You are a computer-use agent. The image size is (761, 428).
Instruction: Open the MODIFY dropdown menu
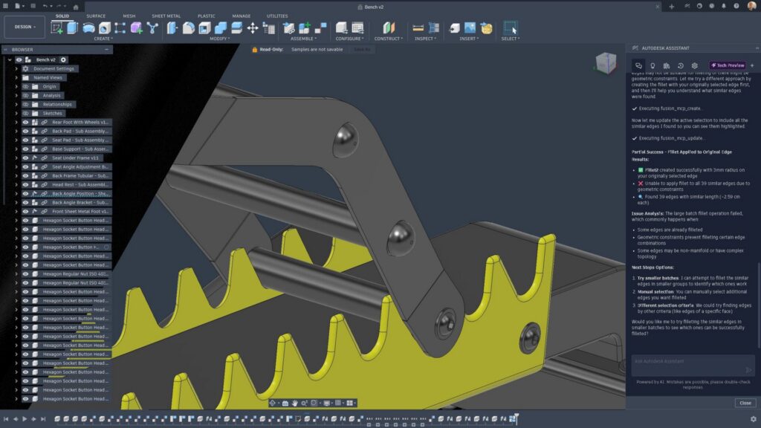click(x=219, y=39)
